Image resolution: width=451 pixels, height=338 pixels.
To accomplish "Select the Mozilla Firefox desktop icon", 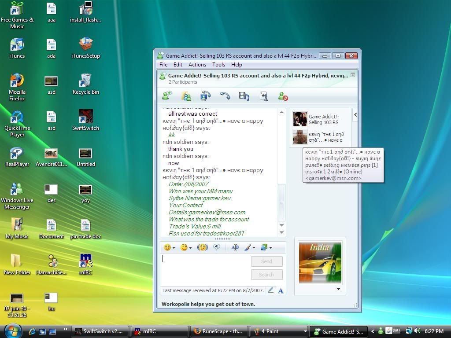I will tap(17, 87).
